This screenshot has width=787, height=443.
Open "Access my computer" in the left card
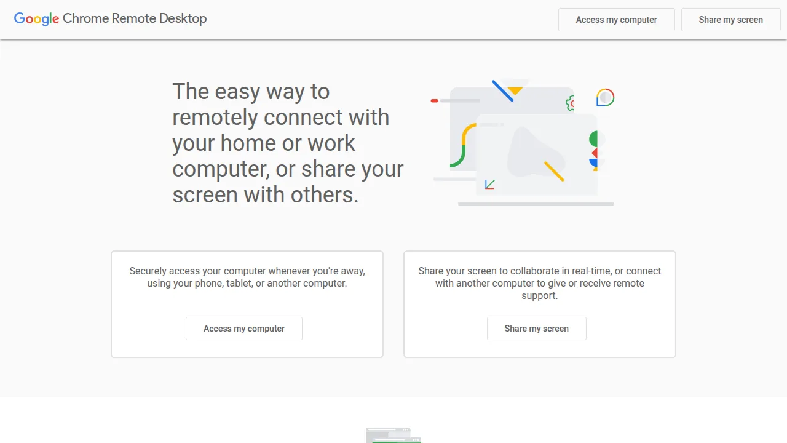coord(244,329)
